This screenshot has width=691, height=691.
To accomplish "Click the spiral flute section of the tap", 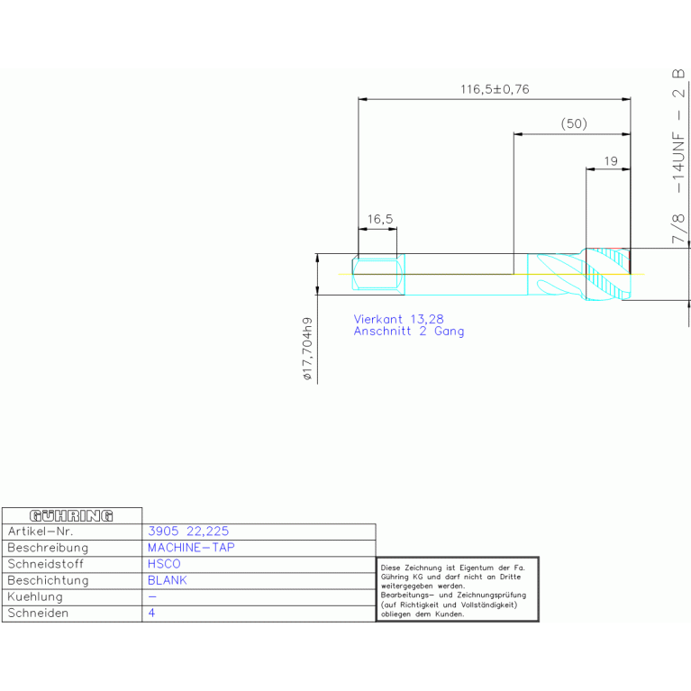I will (552, 274).
